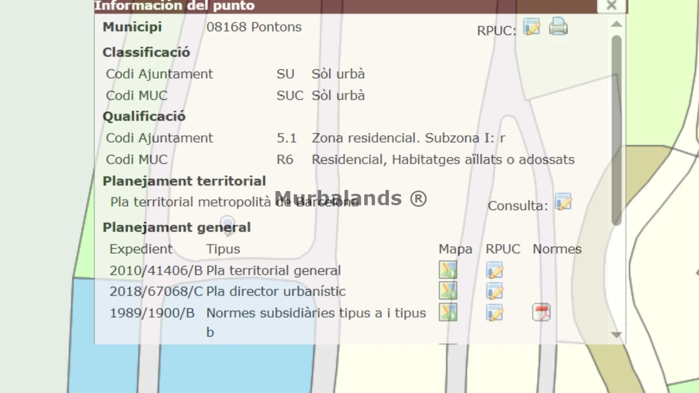699x393 pixels.
Task: Open RPUC icon for Pla territorial general
Action: click(x=494, y=270)
